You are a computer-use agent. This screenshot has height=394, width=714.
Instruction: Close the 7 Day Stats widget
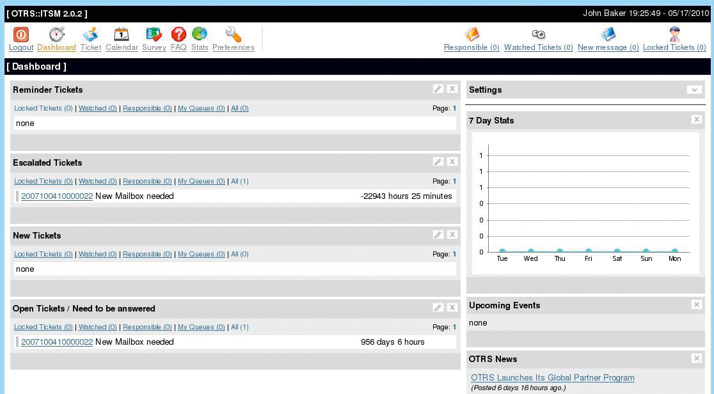696,119
